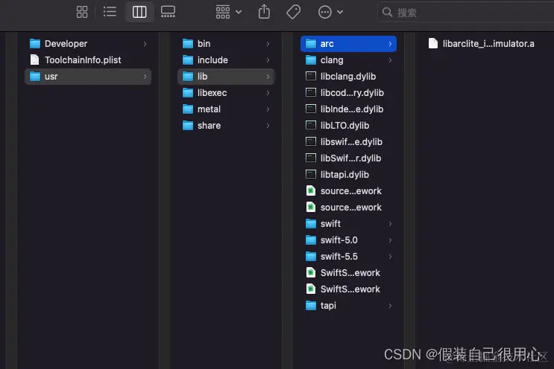The image size is (554, 369).
Task: Expand the tapi folder chevron
Action: click(x=390, y=306)
